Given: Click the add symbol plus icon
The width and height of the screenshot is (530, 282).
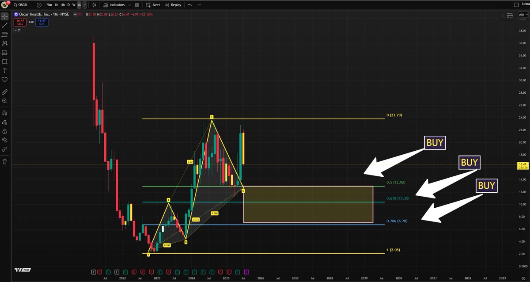Looking at the screenshot, I should (39, 5).
